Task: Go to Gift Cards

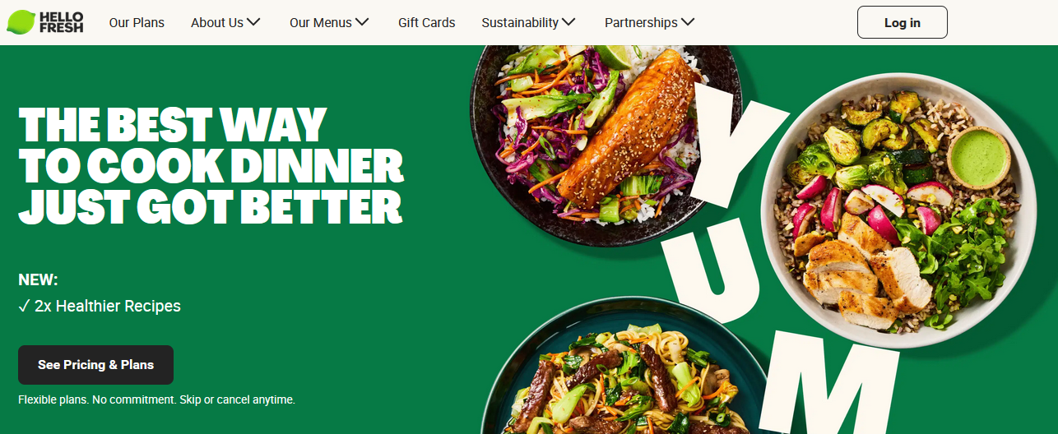Action: tap(426, 23)
